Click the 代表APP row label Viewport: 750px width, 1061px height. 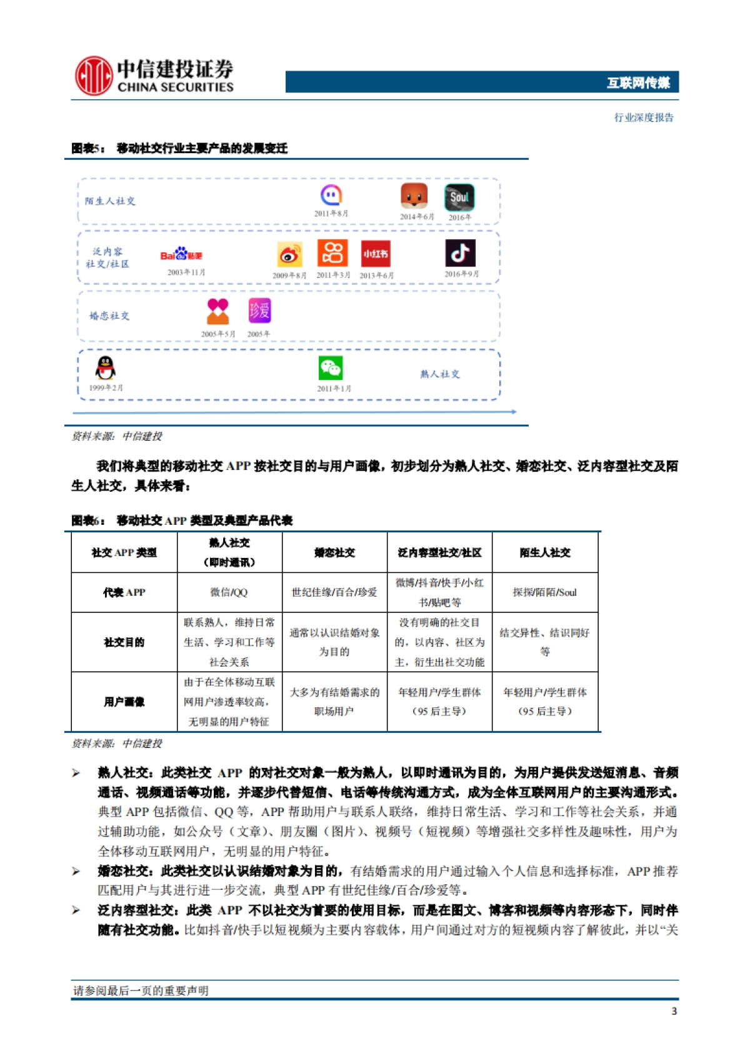tap(124, 592)
